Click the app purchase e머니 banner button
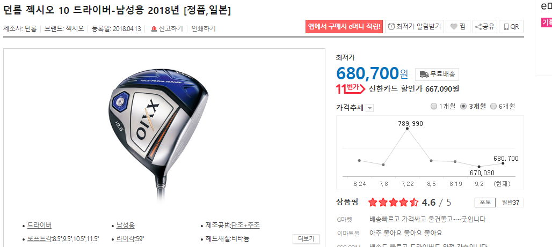552x247 pixels. point(344,27)
